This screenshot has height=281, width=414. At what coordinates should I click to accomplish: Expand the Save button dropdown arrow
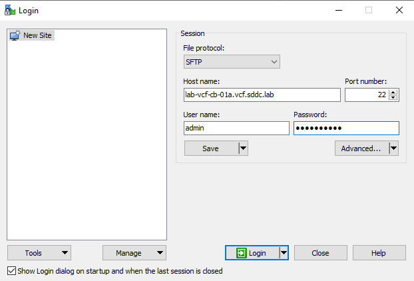243,148
